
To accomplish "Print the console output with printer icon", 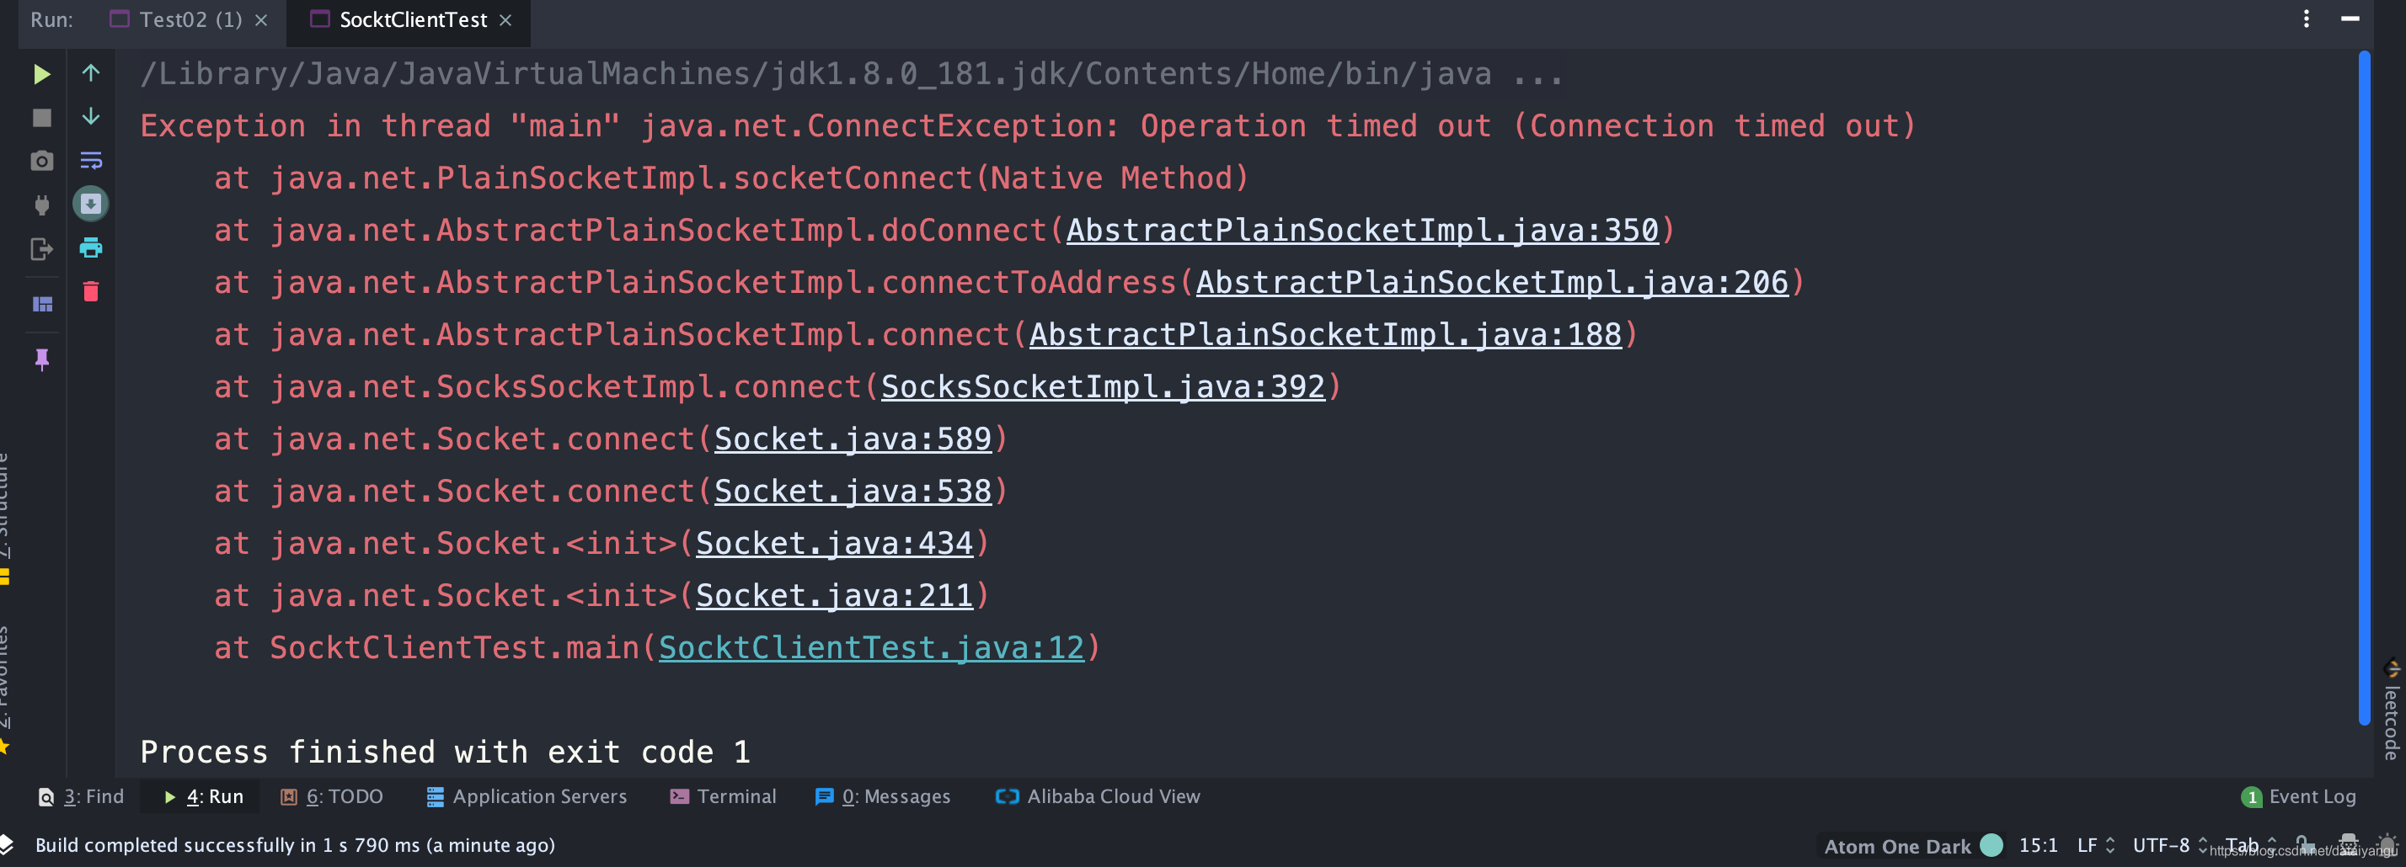I will coord(91,247).
